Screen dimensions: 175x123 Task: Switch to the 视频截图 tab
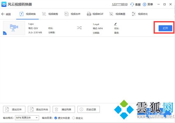117,14
